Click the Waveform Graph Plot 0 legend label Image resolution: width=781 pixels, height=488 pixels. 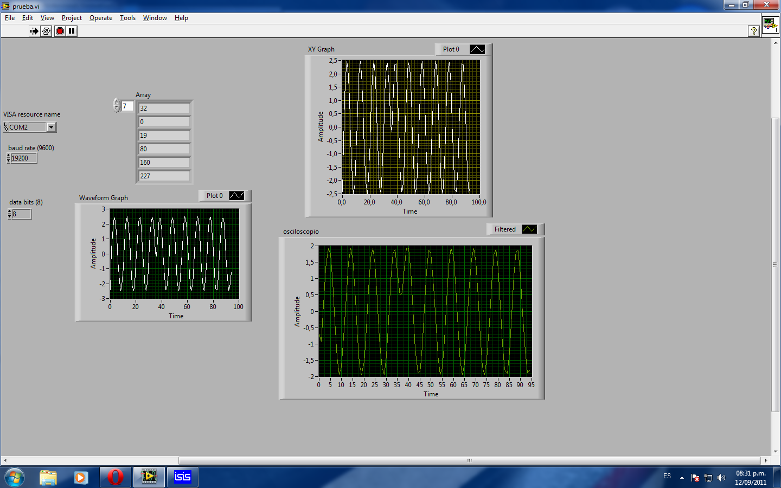point(214,196)
